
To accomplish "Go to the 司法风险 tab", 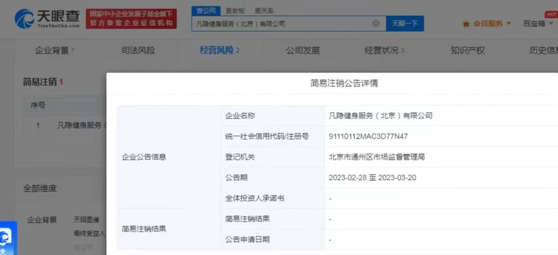I will point(138,51).
